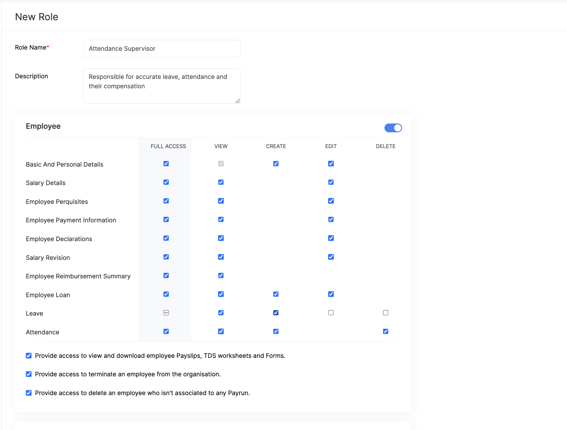
Task: Uncheck delete employee access option
Action: [x=29, y=393]
